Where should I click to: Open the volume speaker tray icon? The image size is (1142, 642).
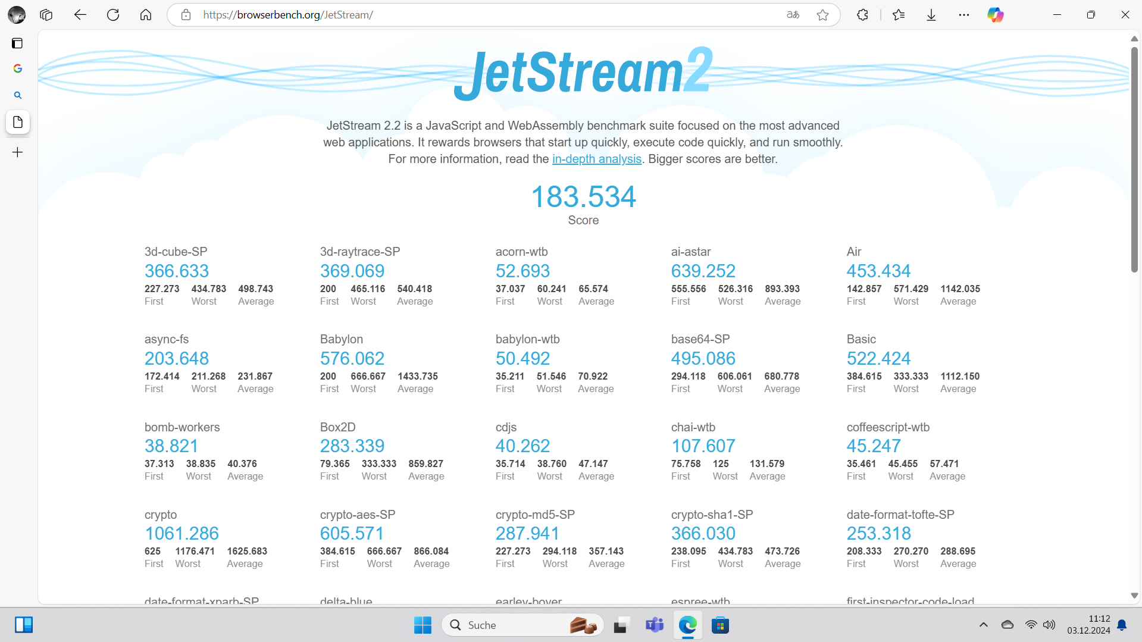click(1049, 625)
